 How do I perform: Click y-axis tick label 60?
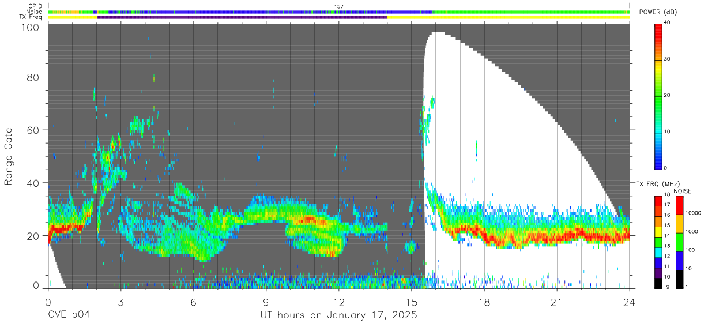click(x=33, y=130)
